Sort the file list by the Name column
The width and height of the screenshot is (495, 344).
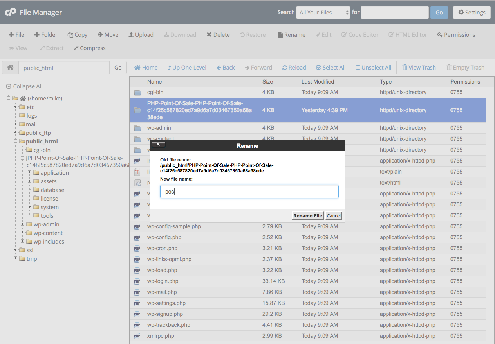(154, 82)
